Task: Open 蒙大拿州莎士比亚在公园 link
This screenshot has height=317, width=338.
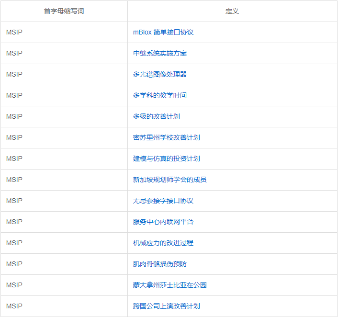Action: pyautogui.click(x=170, y=285)
